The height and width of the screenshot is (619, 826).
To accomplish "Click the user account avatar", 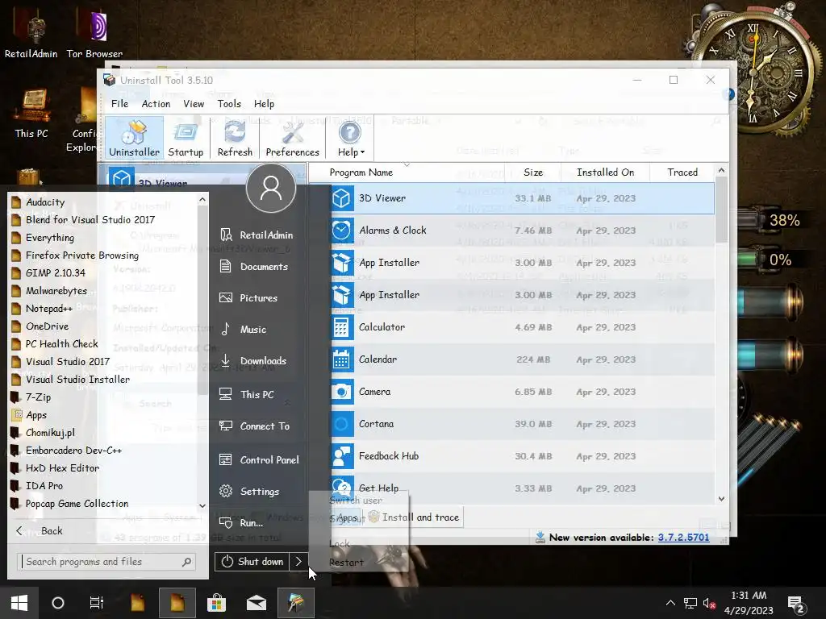I will (x=271, y=188).
